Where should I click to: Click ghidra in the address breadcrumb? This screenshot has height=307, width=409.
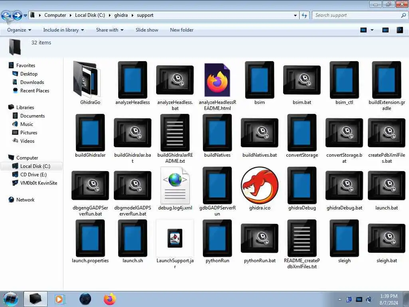(x=121, y=15)
